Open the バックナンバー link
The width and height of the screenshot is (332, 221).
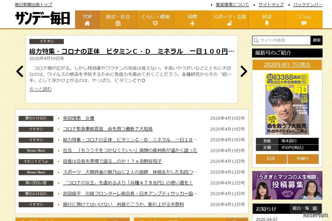[308, 5]
